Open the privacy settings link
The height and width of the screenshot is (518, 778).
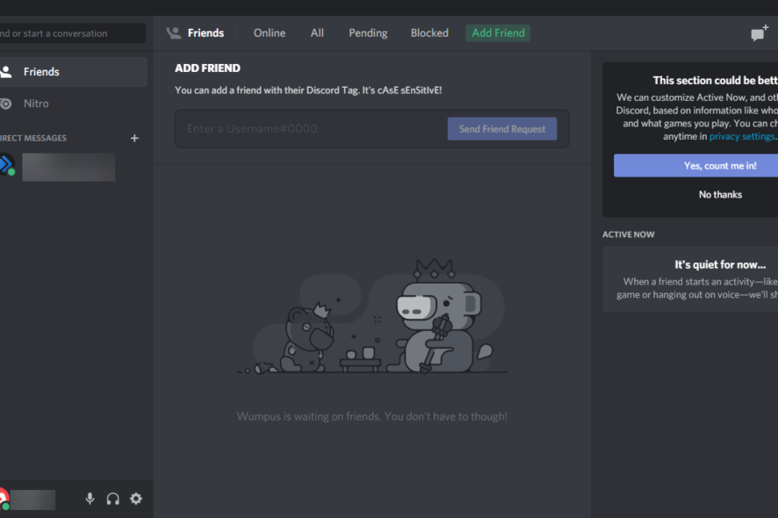(742, 136)
